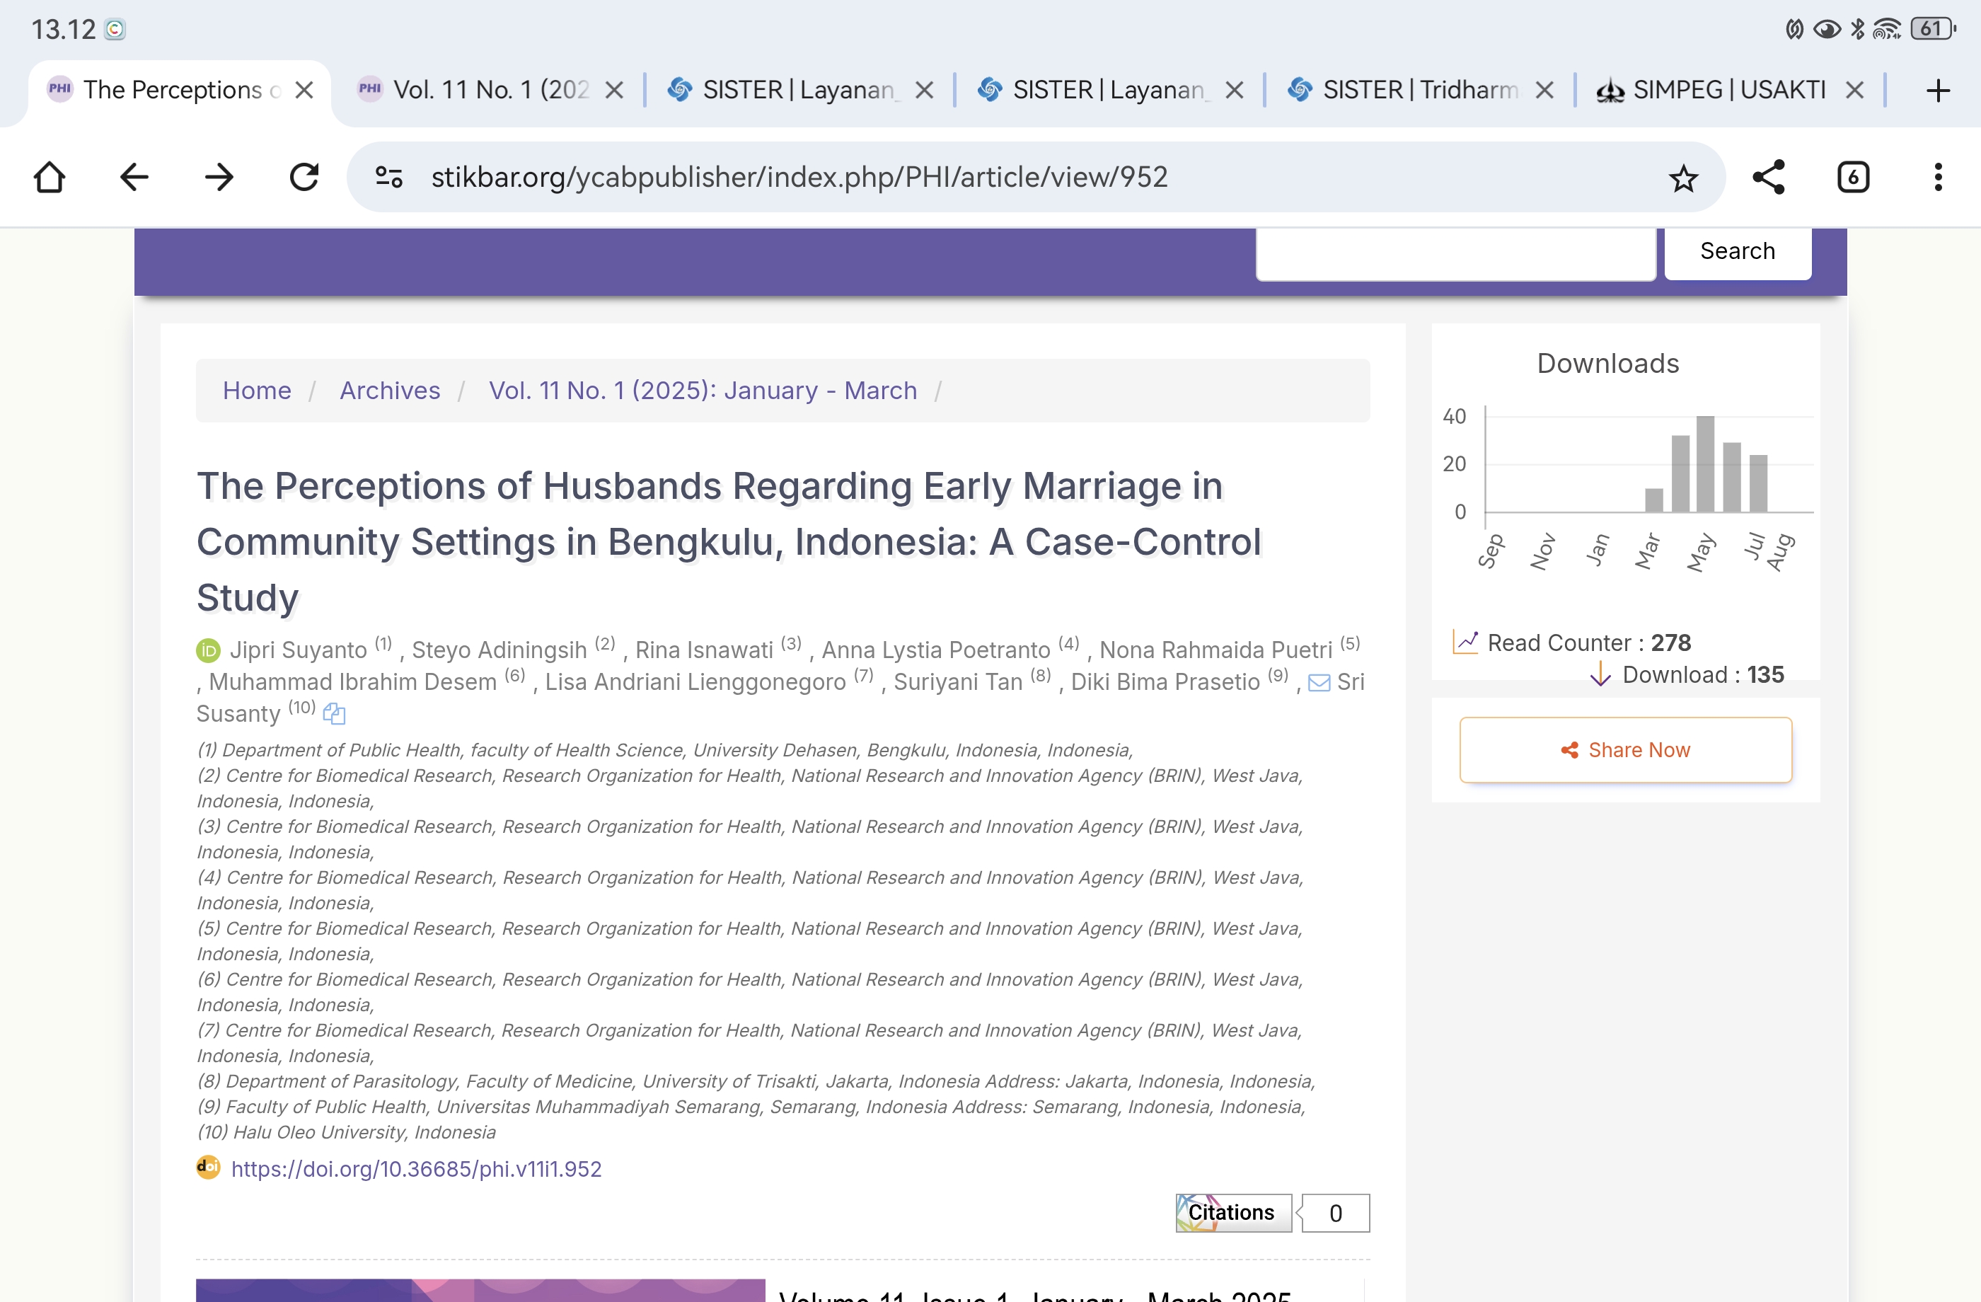Screen dimensions: 1981x1302
Task: Close the first SISTER | Layanan tab
Action: (x=924, y=90)
